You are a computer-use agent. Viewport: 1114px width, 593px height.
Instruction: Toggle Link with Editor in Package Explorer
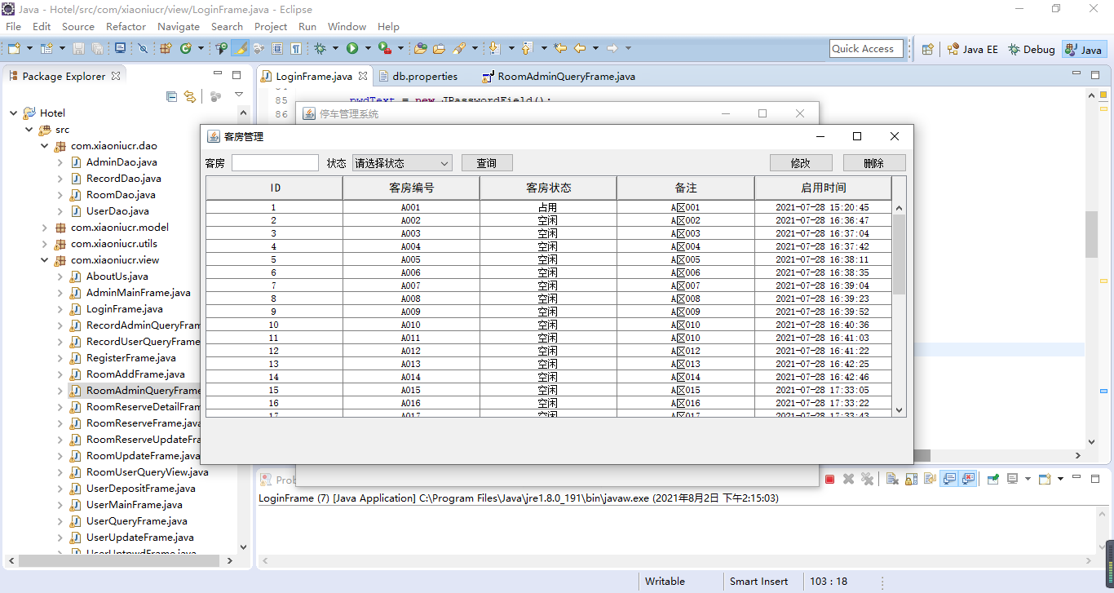[x=190, y=96]
